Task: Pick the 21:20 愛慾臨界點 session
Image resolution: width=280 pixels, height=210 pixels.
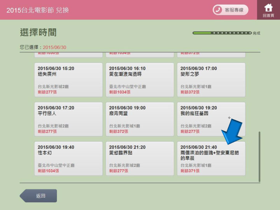Action: click(140, 158)
